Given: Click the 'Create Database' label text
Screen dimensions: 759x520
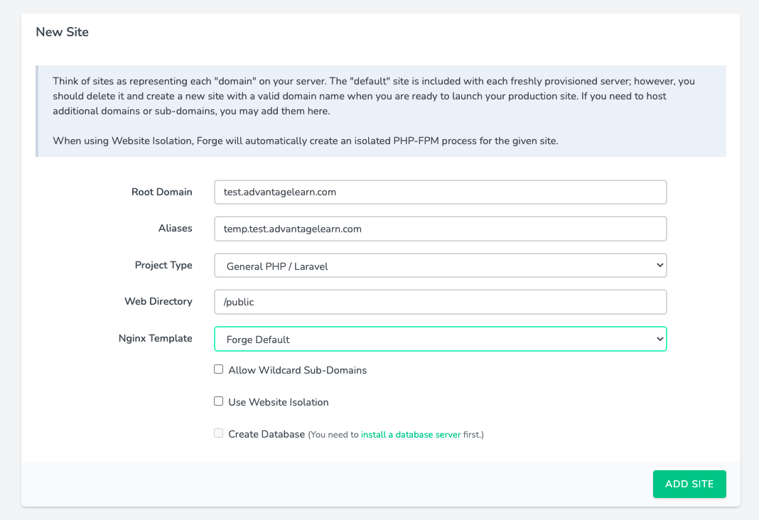Looking at the screenshot, I should tap(267, 434).
